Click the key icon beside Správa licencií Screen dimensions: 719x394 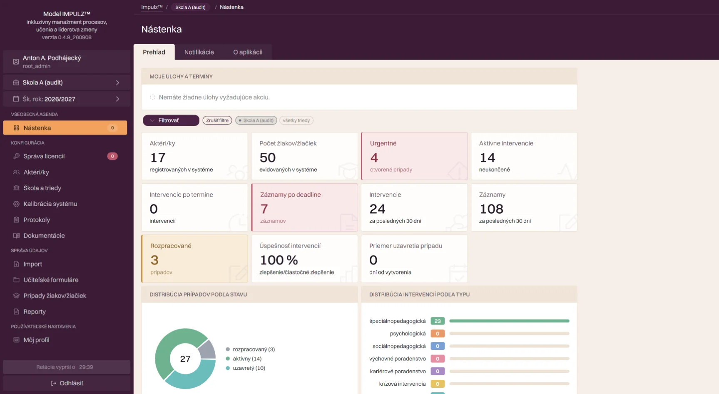[16, 156]
